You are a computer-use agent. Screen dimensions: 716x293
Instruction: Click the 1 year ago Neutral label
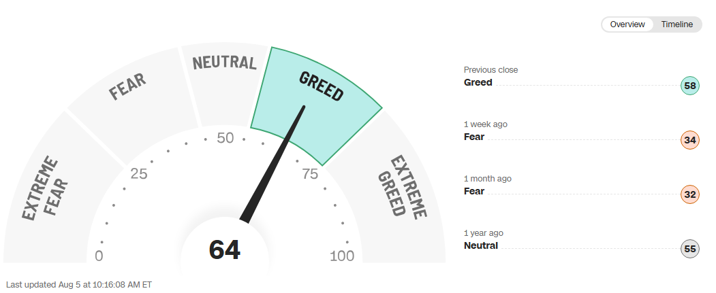(481, 245)
